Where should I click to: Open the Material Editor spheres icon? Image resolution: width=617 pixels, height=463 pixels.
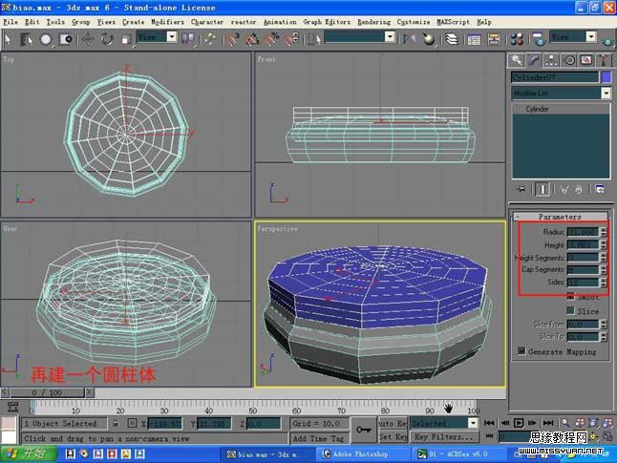517,39
